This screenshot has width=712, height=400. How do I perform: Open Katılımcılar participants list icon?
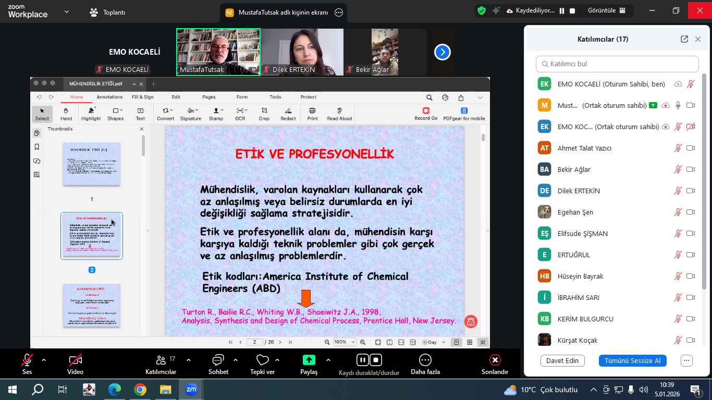coord(161,360)
